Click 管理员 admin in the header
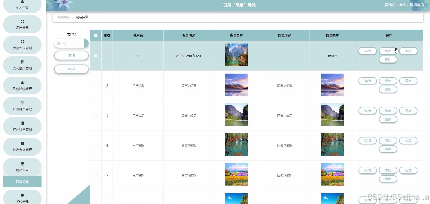Viewport: 430px width, 204px height. click(396, 5)
